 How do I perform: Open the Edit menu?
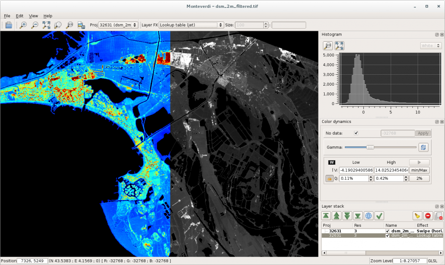coord(20,16)
